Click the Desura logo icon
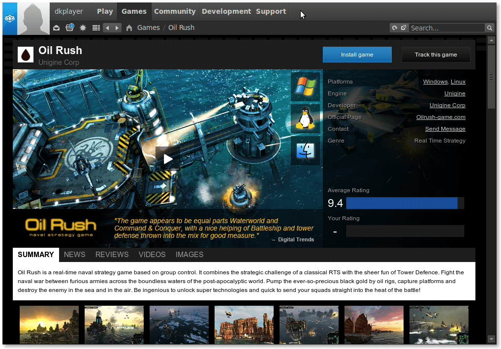 click(9, 19)
